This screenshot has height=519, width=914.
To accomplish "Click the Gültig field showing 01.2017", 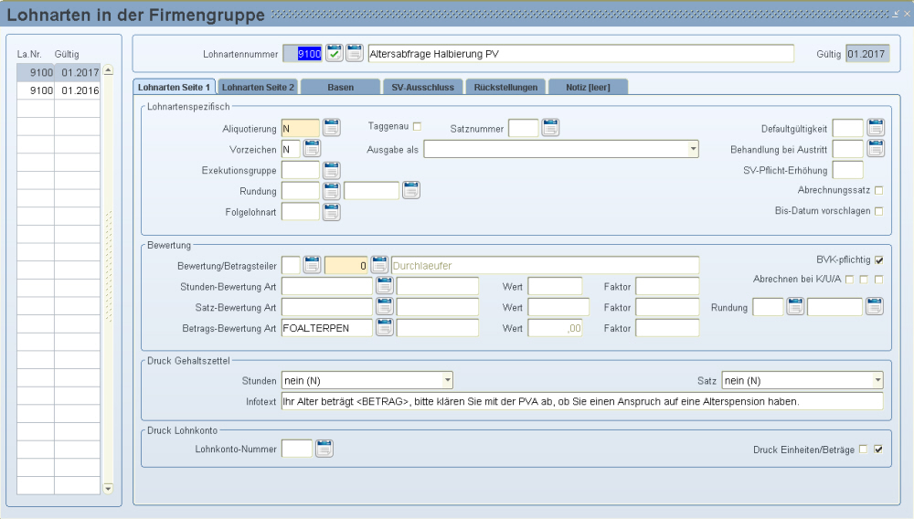I will pyautogui.click(x=867, y=54).
